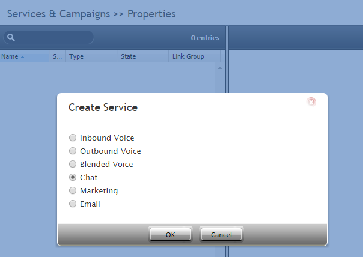Click the S... column header
The width and height of the screenshot is (363, 257).
coord(58,56)
